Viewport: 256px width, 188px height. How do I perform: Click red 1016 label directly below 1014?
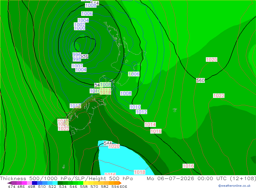tap(156, 131)
